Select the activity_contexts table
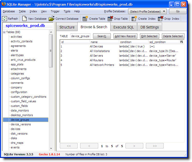This screenshot has width=192, height=162. [x=22, y=41]
